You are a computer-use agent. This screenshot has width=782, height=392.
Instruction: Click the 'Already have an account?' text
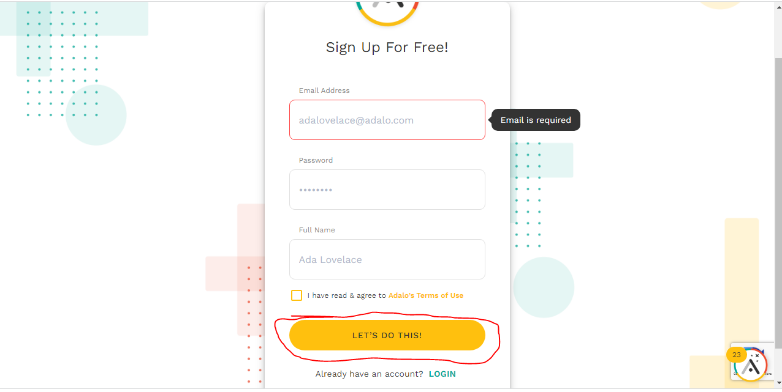(x=369, y=374)
